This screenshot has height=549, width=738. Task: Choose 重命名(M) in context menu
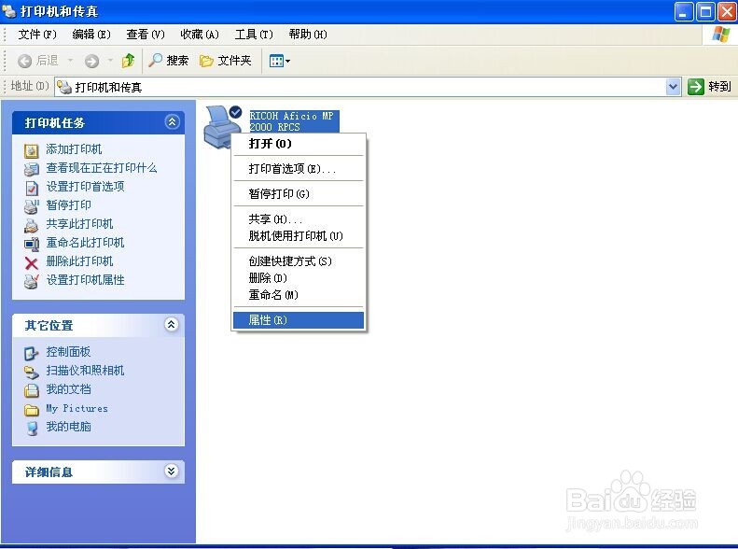[299, 295]
